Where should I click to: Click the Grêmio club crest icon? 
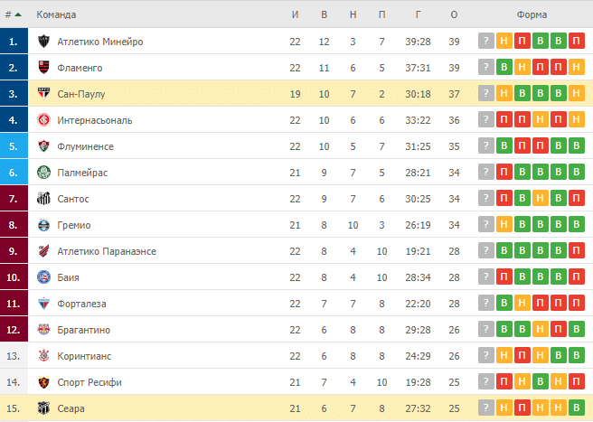(x=44, y=225)
